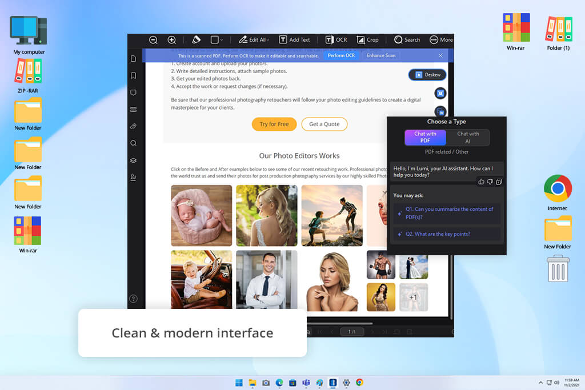585x390 pixels.
Task: Thumbs down Lumi's greeting message
Action: tap(490, 182)
